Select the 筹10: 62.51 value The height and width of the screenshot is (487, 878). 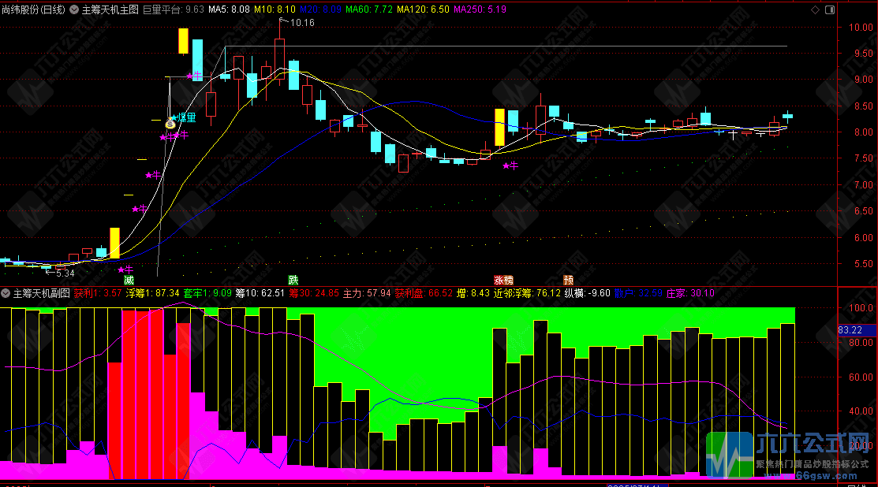pyautogui.click(x=260, y=293)
